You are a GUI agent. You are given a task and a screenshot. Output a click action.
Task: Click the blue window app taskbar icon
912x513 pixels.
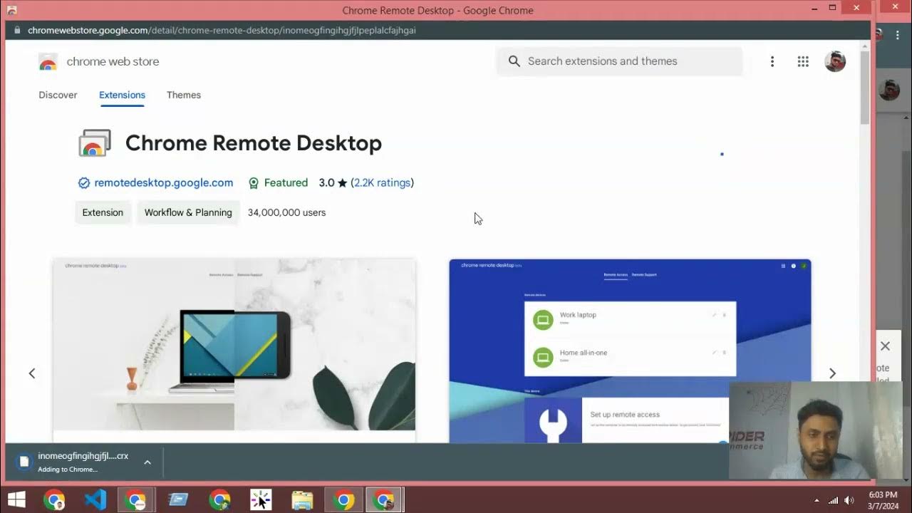coord(178,500)
